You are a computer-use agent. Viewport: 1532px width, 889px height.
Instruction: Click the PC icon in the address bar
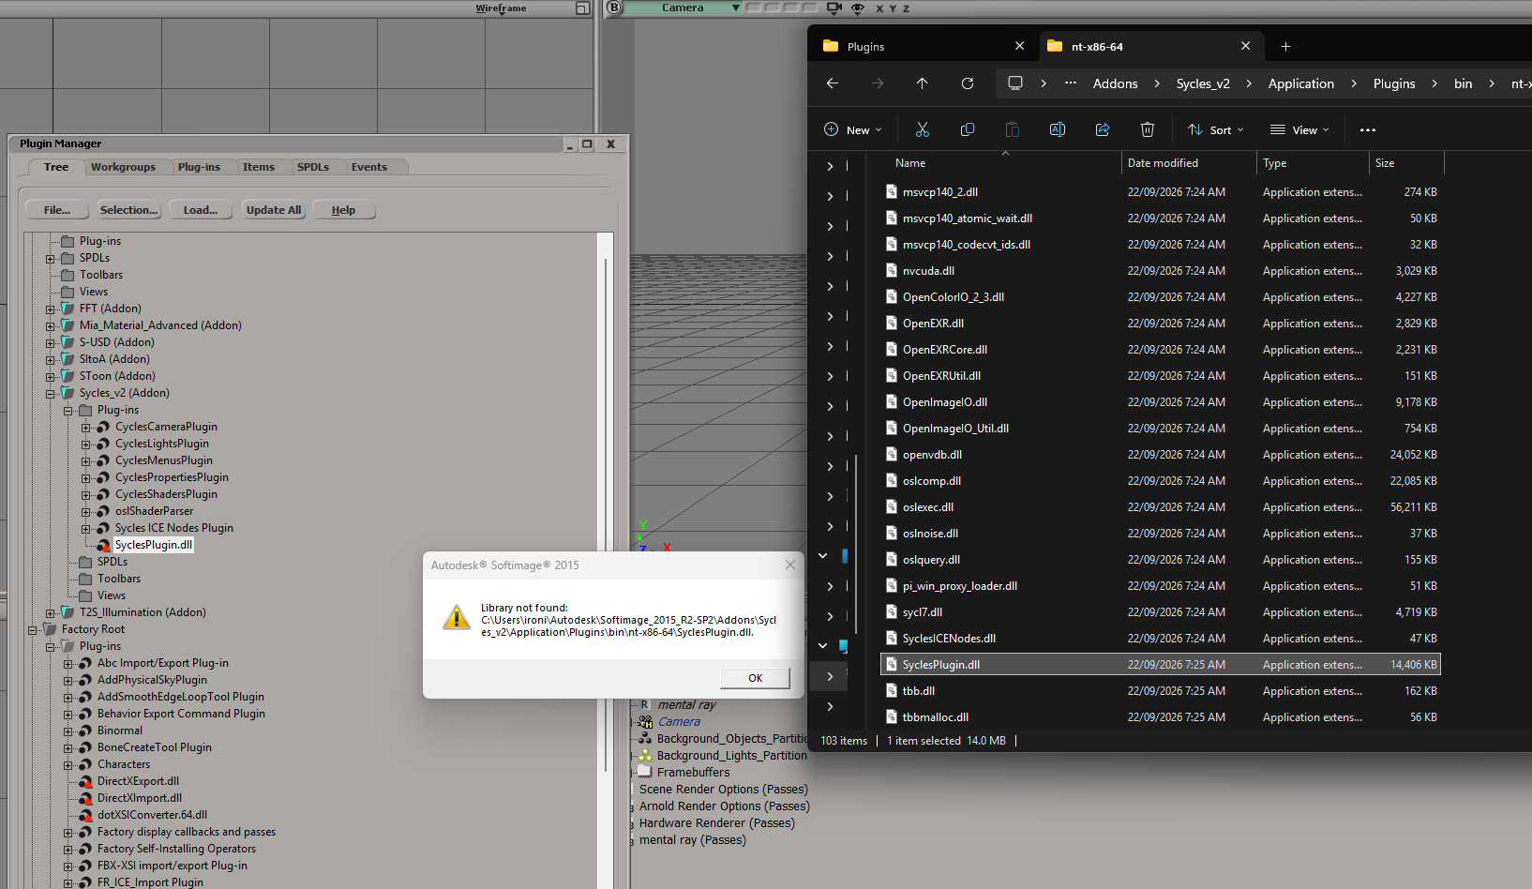pos(1015,83)
